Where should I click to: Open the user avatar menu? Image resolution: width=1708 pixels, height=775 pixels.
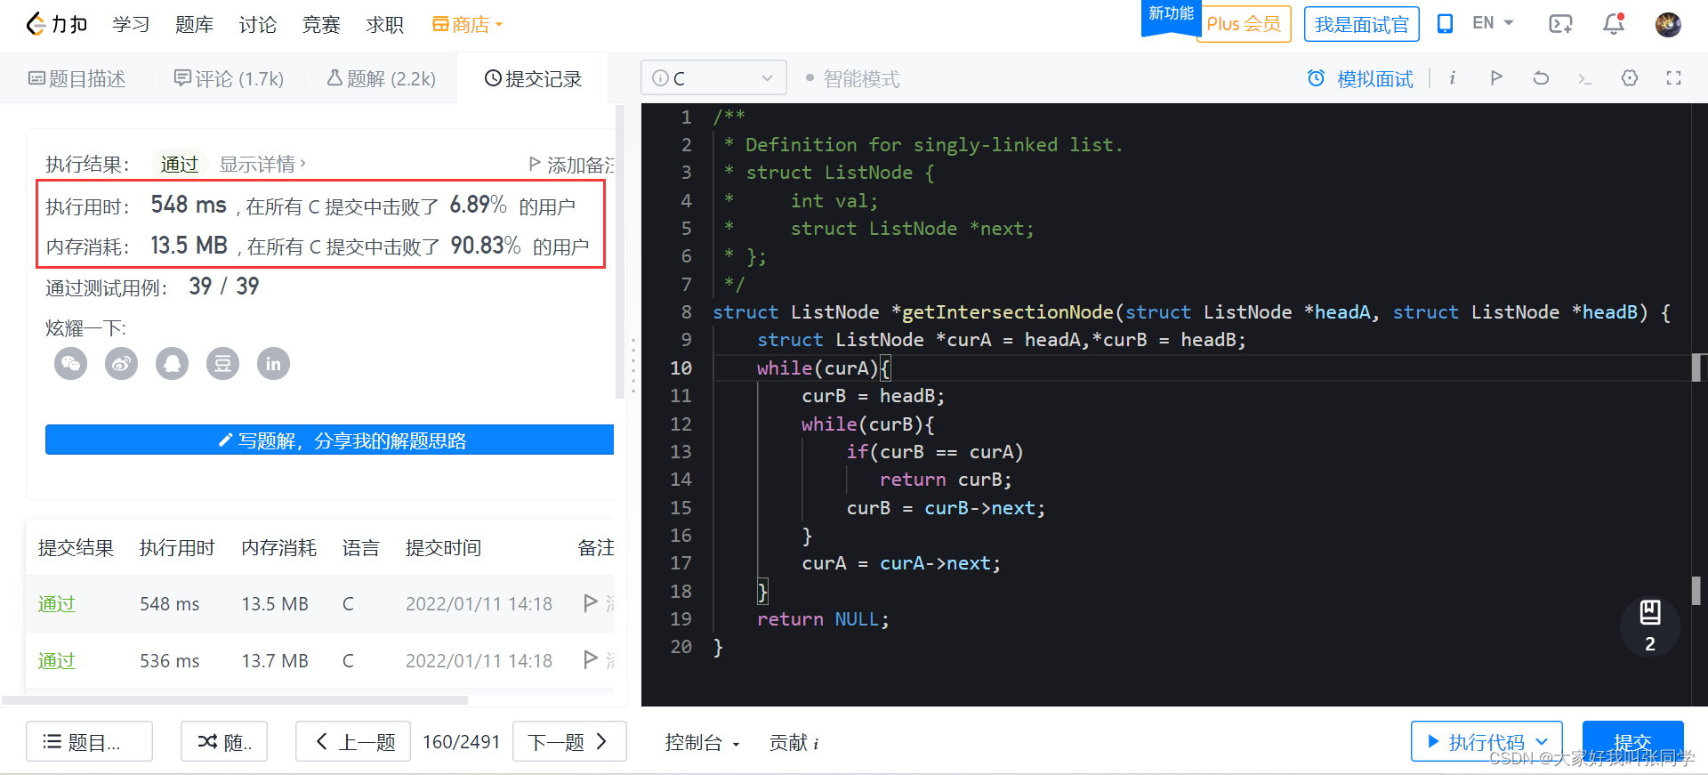pos(1668,24)
